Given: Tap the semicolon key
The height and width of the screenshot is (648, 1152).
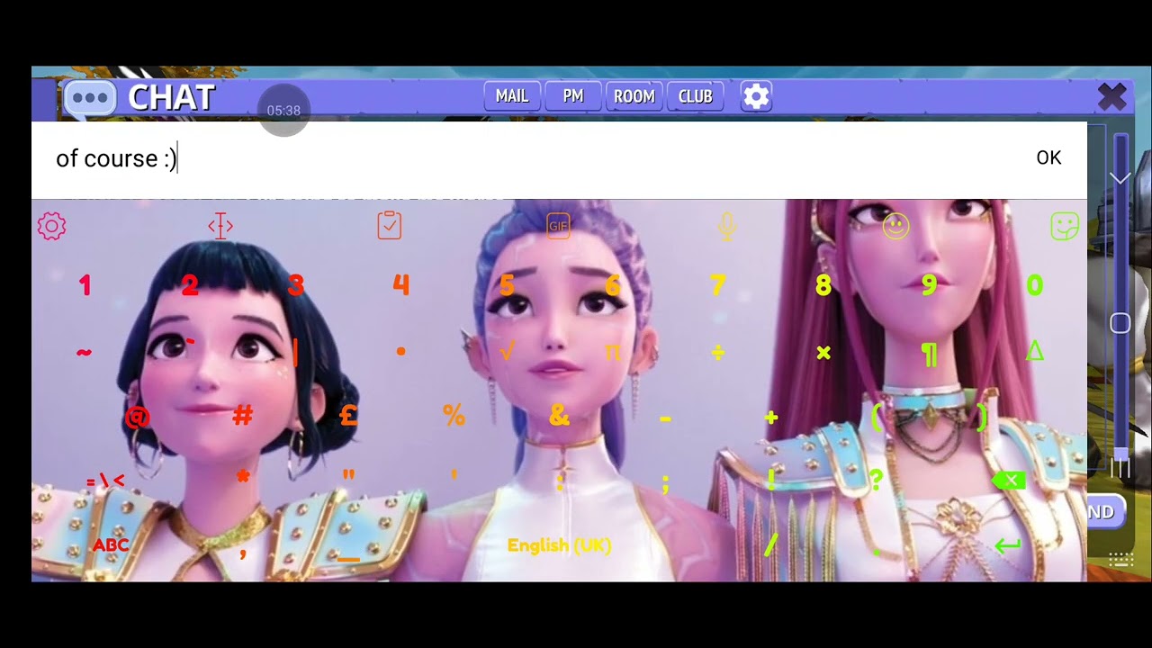Looking at the screenshot, I should point(665,482).
